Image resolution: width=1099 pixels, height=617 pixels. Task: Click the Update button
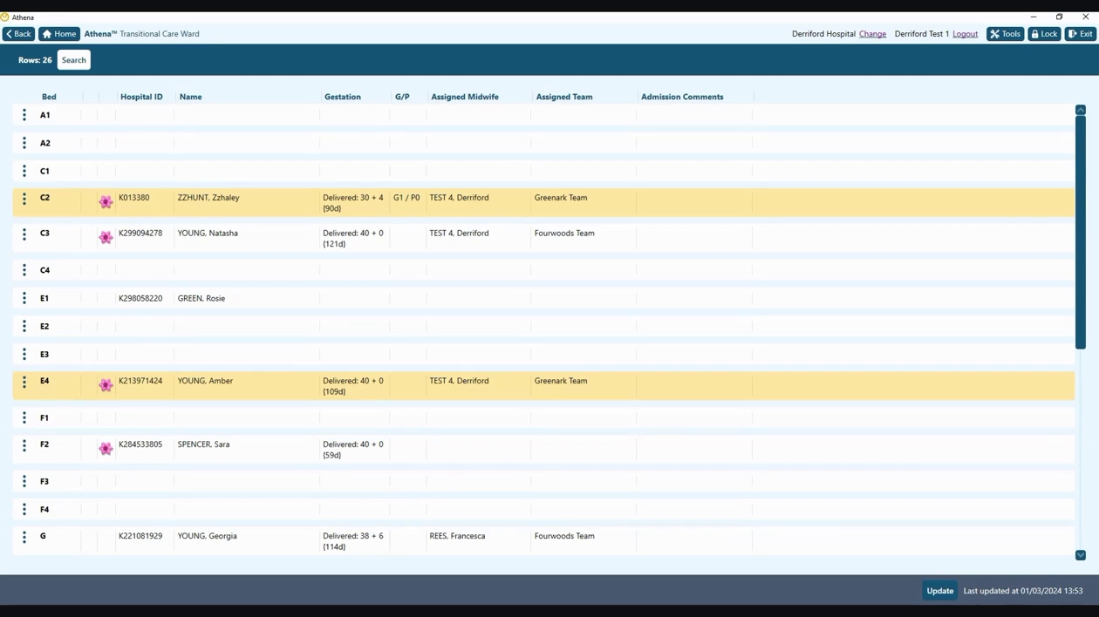point(939,591)
